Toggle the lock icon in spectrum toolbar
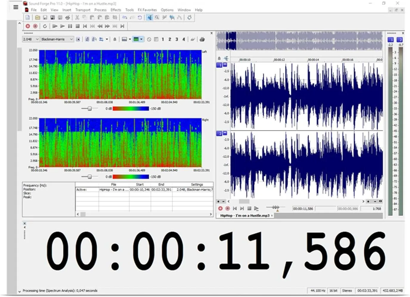Image resolution: width=410 pixels, height=297 pixels. point(115,39)
